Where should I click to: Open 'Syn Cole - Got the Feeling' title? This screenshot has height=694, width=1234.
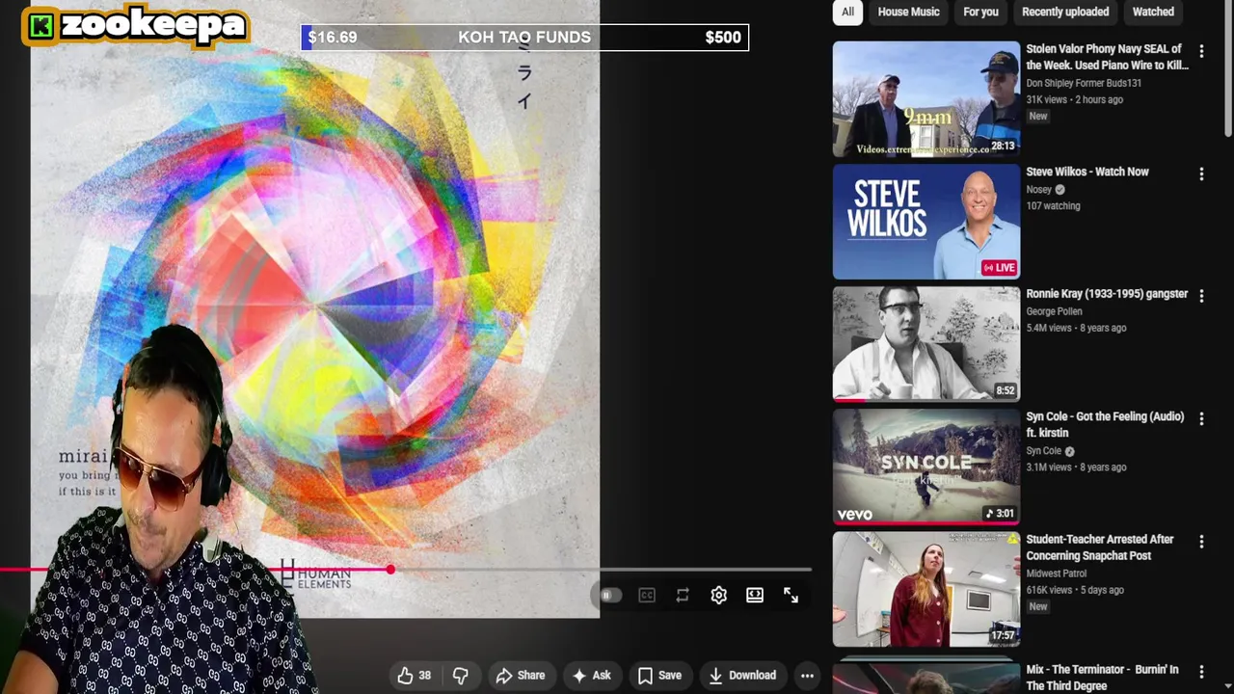click(1105, 424)
